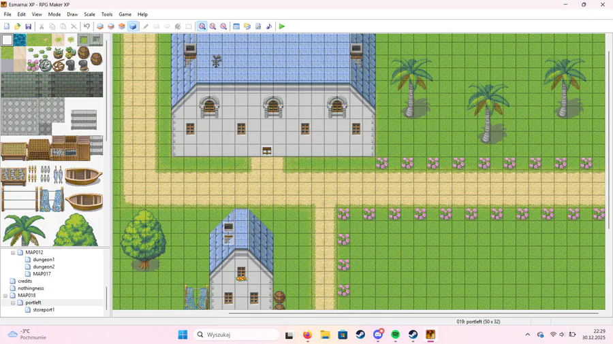Select the Pencil drawing tool

(x=146, y=27)
